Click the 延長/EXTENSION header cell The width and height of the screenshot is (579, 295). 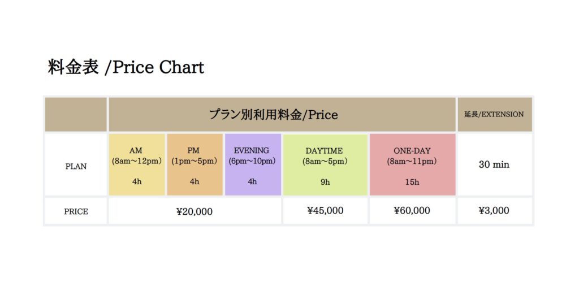pos(495,115)
